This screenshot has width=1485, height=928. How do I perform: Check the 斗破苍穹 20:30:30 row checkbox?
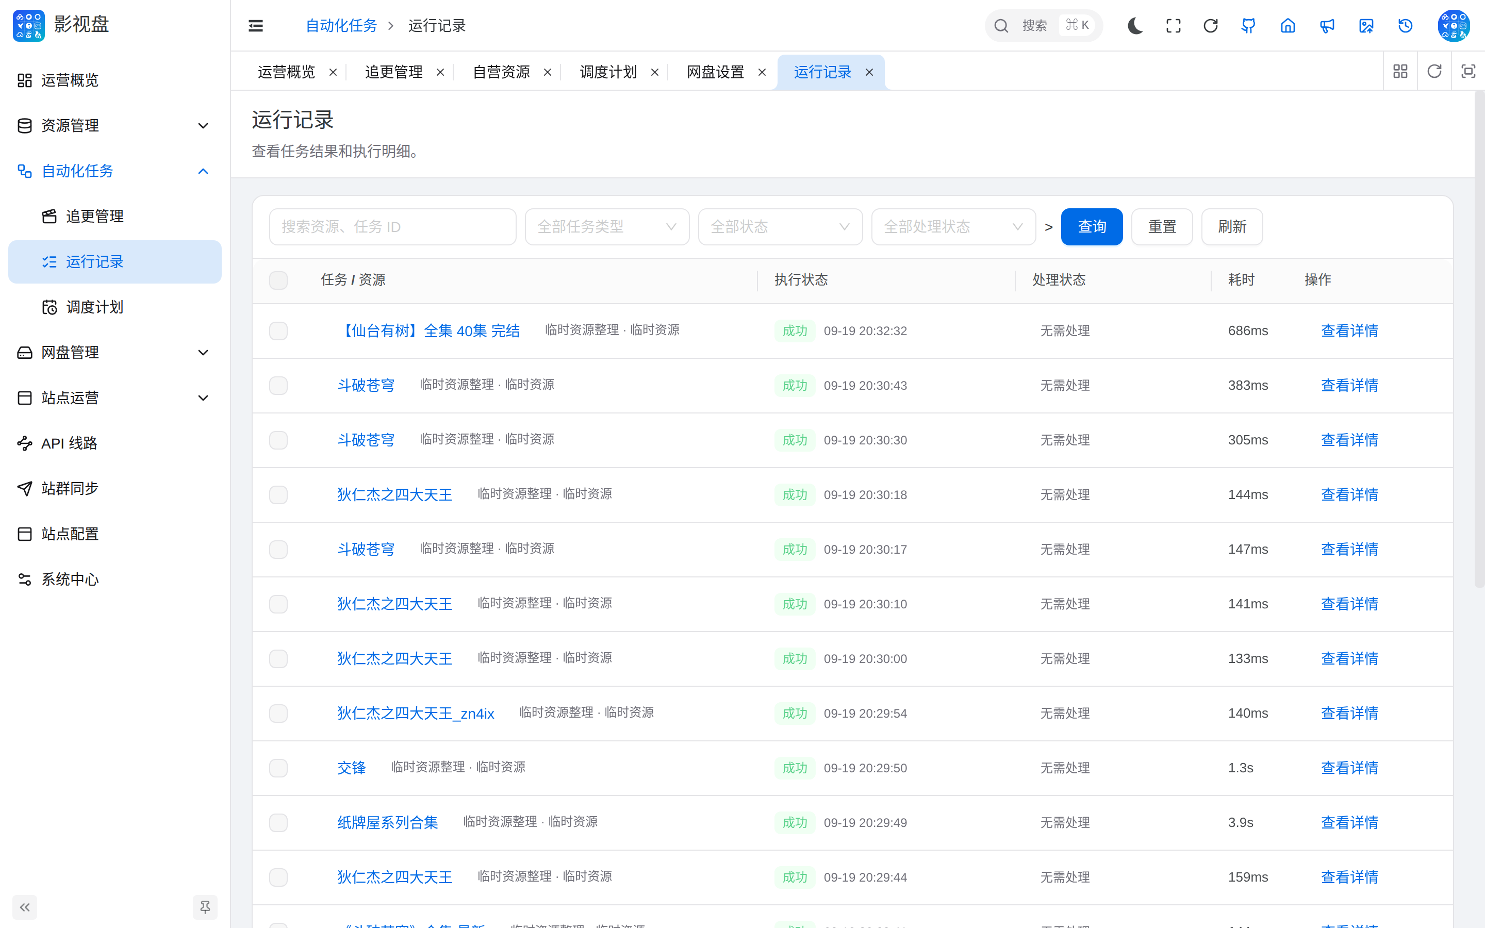coord(278,440)
